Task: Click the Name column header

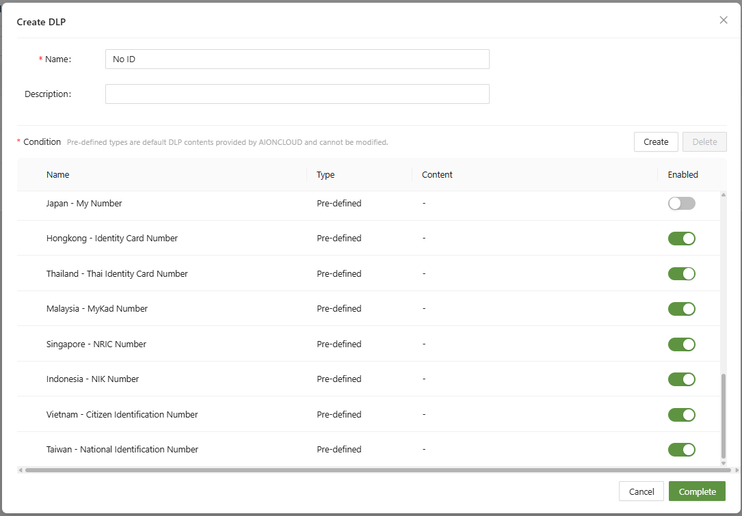Action: click(58, 175)
